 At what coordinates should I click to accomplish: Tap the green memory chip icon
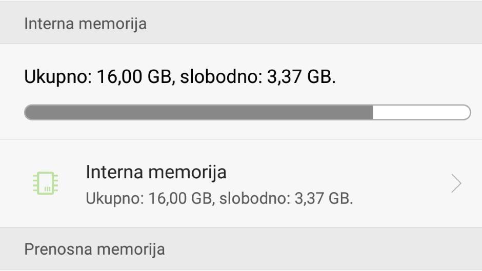[45, 183]
